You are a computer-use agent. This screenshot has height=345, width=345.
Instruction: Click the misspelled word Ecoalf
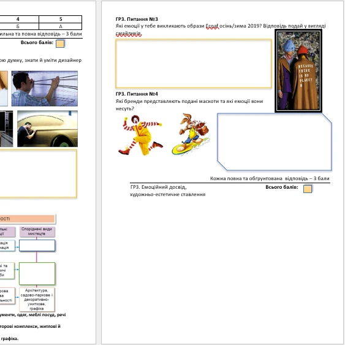tap(212, 26)
